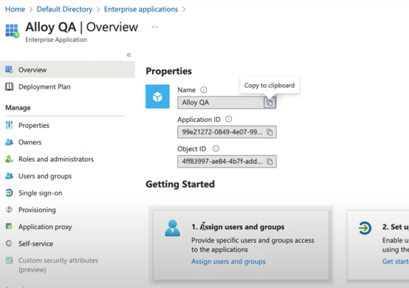Click the Application proxy text label
The image size is (409, 288).
[45, 227]
